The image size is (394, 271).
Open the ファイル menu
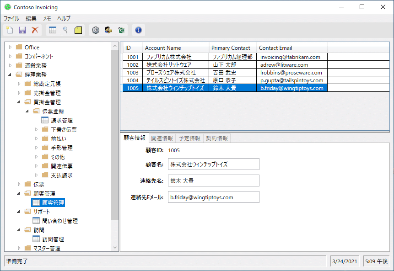point(11,19)
